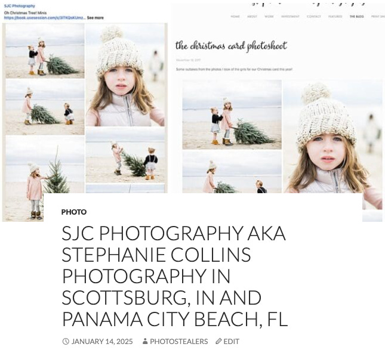Viewport: 385px width, 350px height.
Task: Select FEATURED in the blog navigation
Action: click(x=335, y=17)
